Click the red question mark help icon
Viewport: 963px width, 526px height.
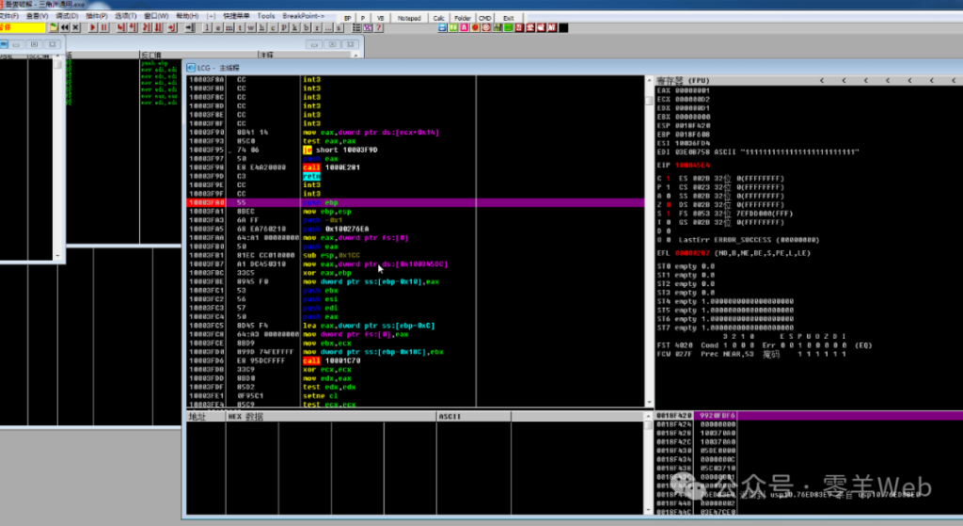click(379, 27)
